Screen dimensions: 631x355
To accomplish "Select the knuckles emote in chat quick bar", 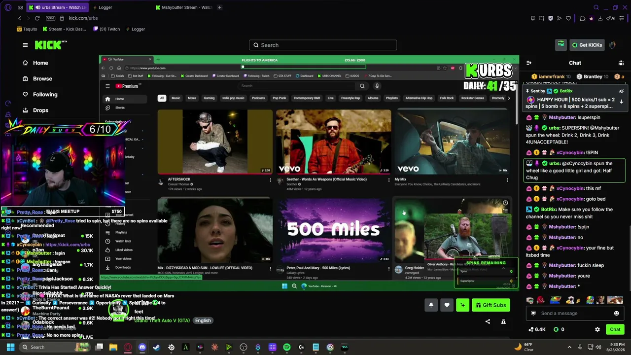I will pyautogui.click(x=541, y=300).
